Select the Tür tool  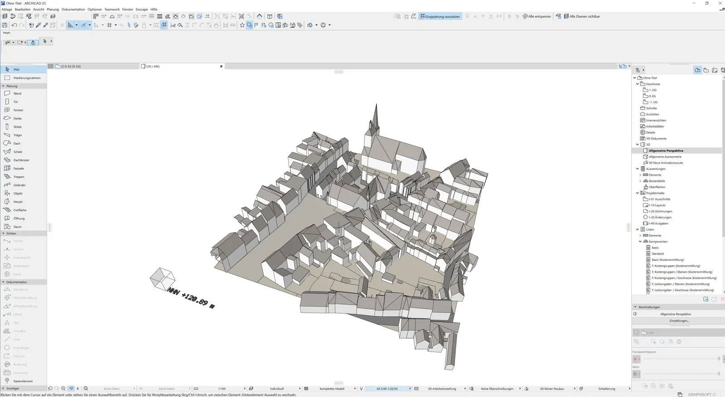(24, 102)
